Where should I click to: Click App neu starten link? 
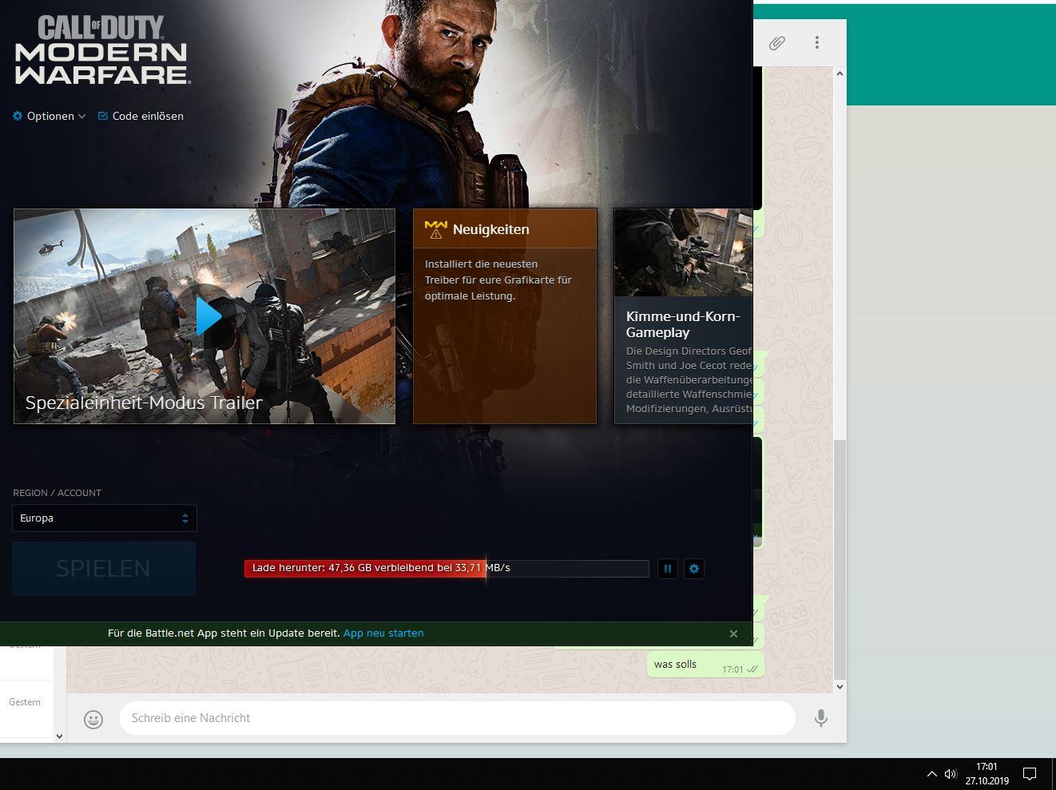383,633
